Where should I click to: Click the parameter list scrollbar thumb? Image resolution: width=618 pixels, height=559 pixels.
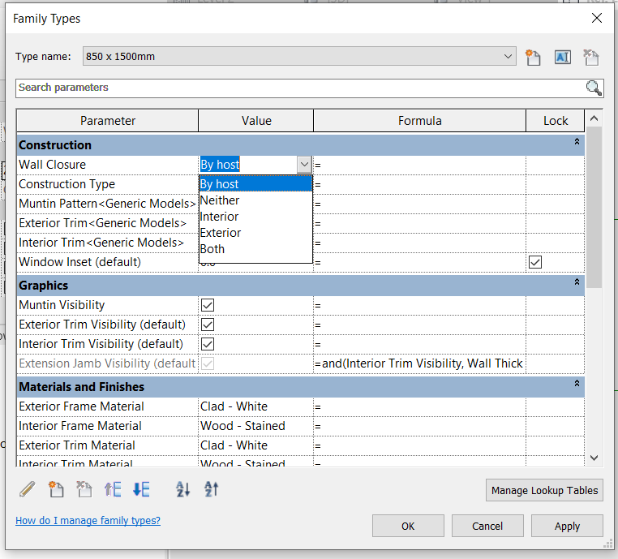594,208
